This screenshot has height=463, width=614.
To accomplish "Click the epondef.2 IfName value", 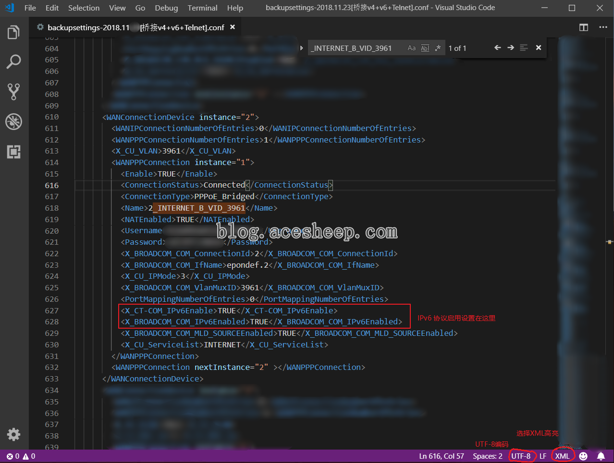I will tap(247, 265).
